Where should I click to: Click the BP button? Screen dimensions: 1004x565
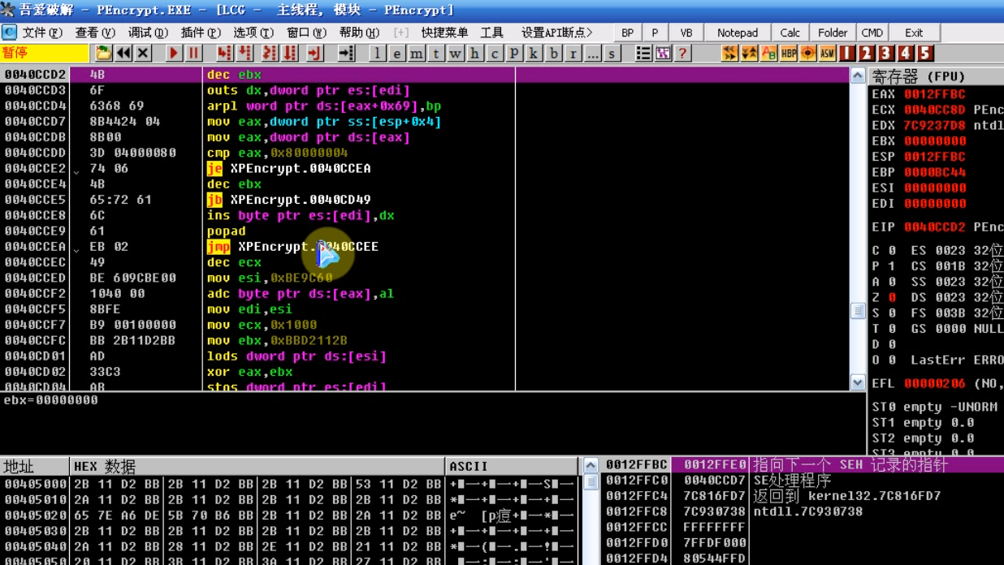(x=627, y=32)
